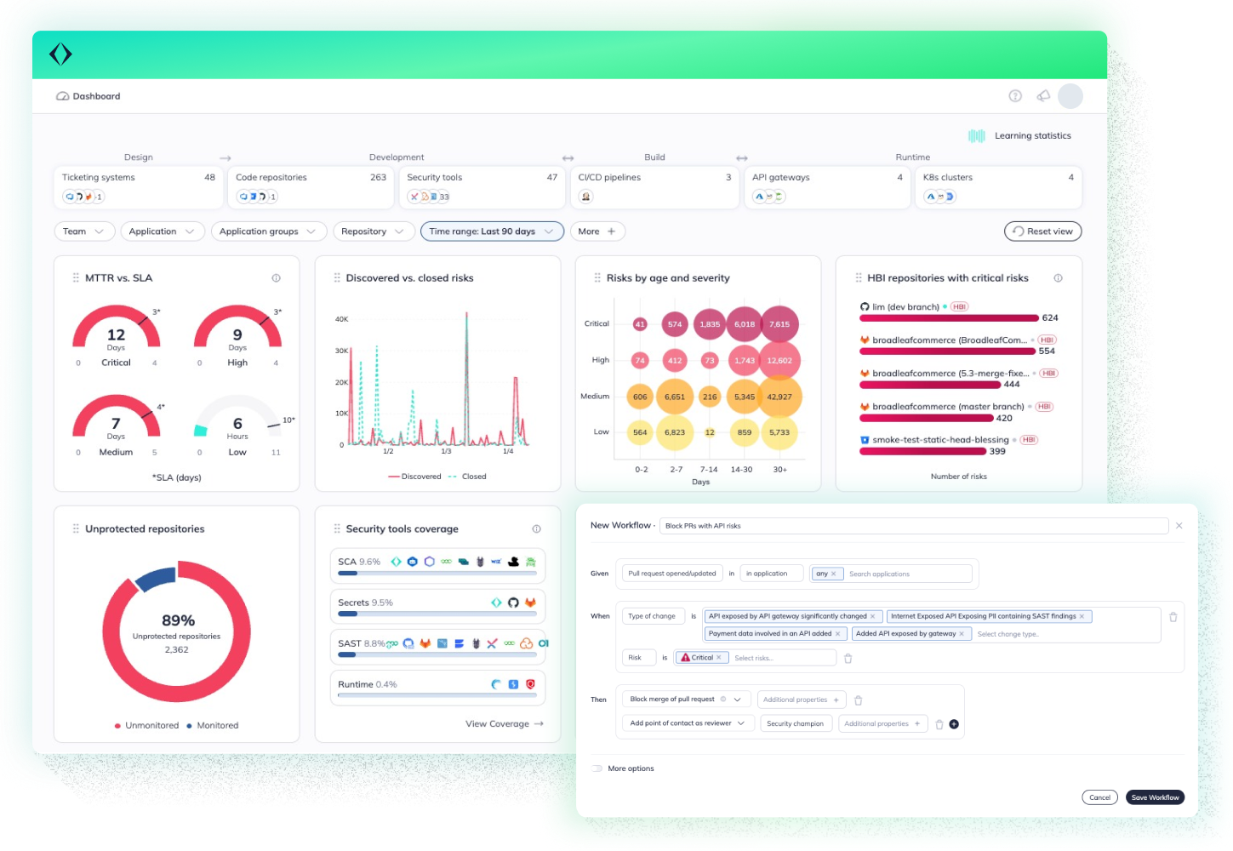
Task: Open the Time range: Last 90 days dropdown
Action: coord(491,231)
